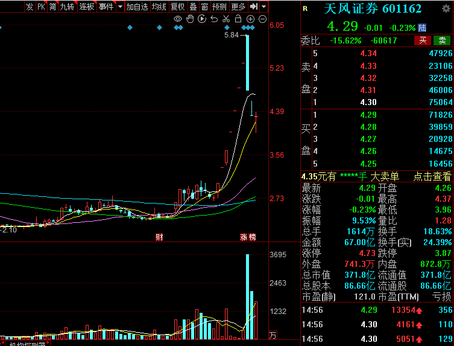454x346 pixels.
Task: Select buy level 1 volume 71826
Action: 440,115
